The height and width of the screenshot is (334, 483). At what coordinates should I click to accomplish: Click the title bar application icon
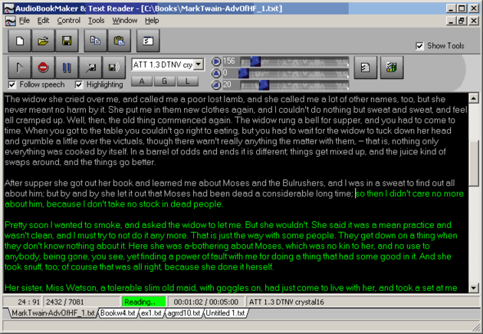(x=8, y=8)
